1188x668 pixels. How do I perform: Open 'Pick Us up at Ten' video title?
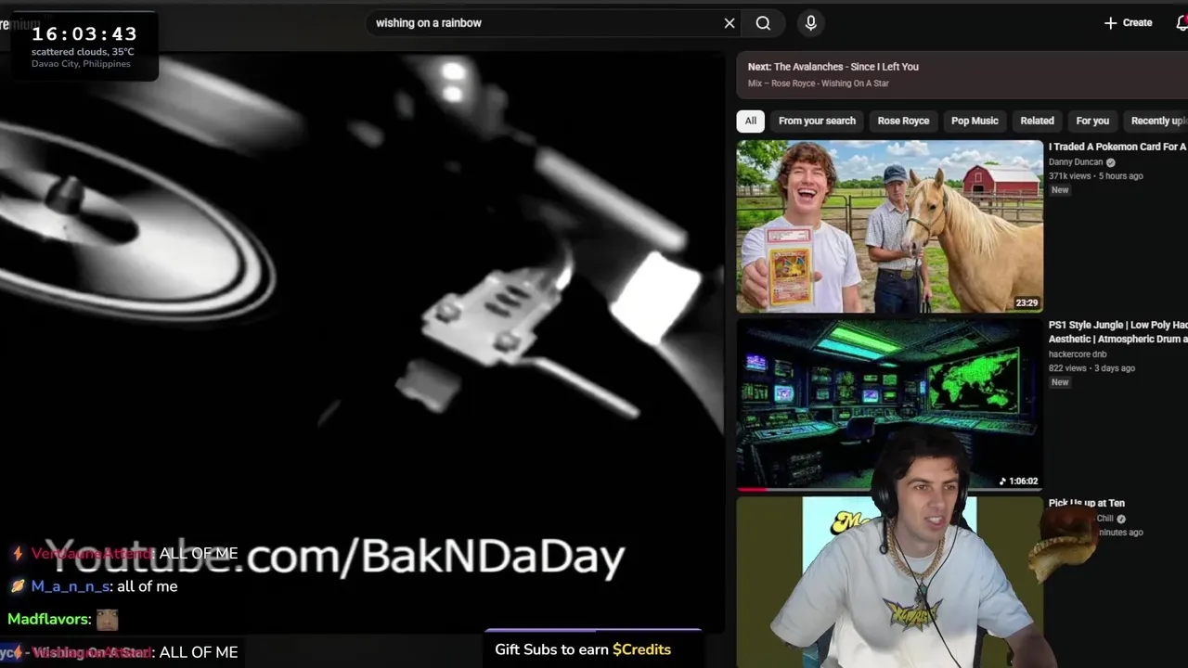pos(1086,503)
